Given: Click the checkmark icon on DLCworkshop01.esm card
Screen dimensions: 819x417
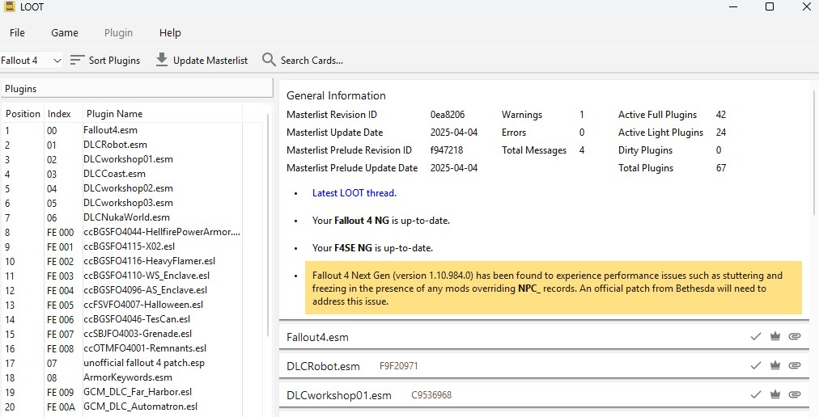Looking at the screenshot, I should pyautogui.click(x=756, y=394).
